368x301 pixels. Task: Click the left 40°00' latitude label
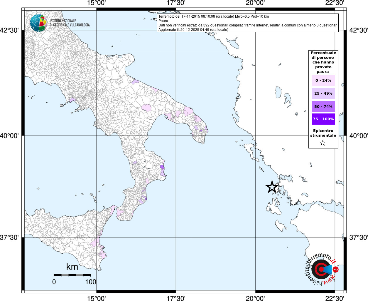click(9, 136)
